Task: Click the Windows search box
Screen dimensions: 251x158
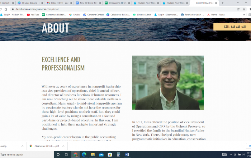Action: point(27,154)
